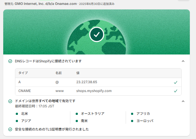This screenshot has width=196, height=139.
Task: Select the IP value 23.227.38.65
Action: [87, 82]
